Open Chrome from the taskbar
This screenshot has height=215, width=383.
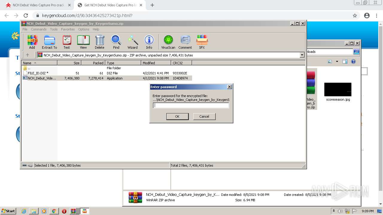[54, 211]
